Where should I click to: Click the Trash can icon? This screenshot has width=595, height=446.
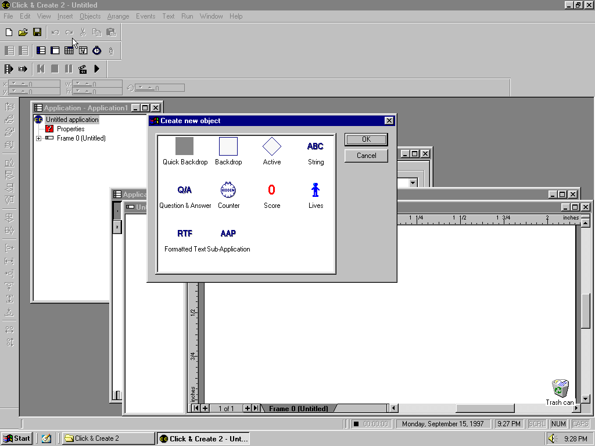tap(560, 389)
